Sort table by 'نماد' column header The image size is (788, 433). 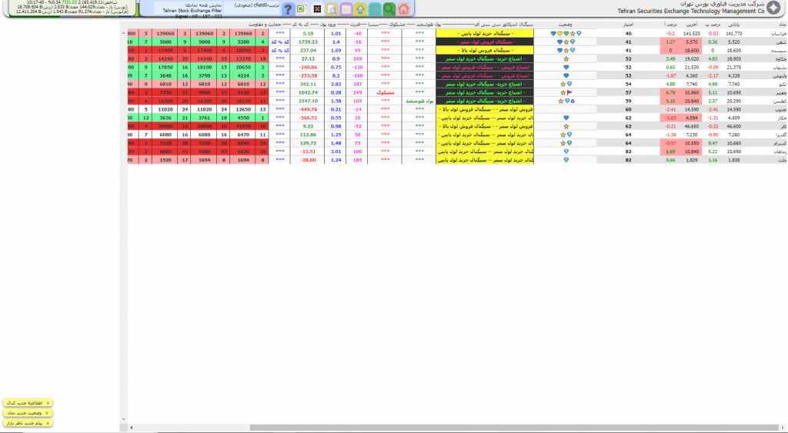(x=781, y=25)
